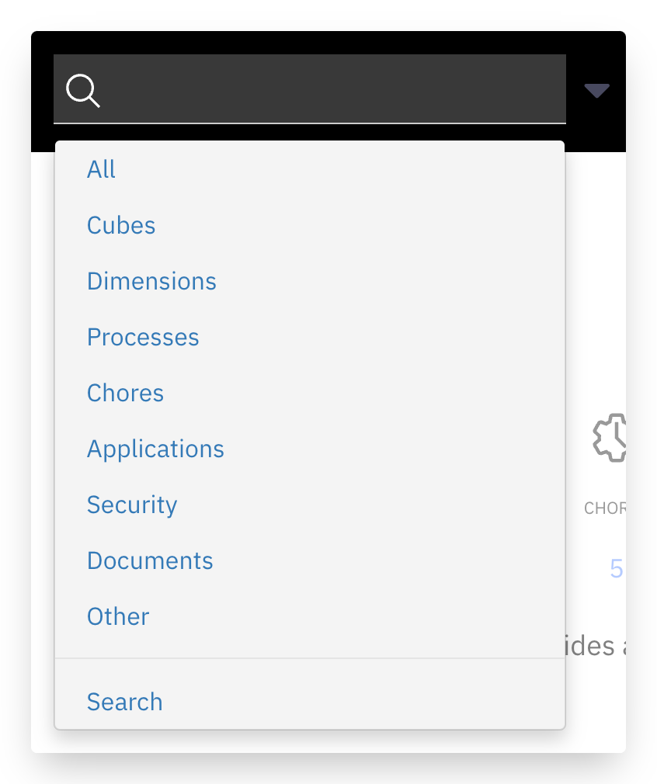Click the divider line above Search

point(310,658)
